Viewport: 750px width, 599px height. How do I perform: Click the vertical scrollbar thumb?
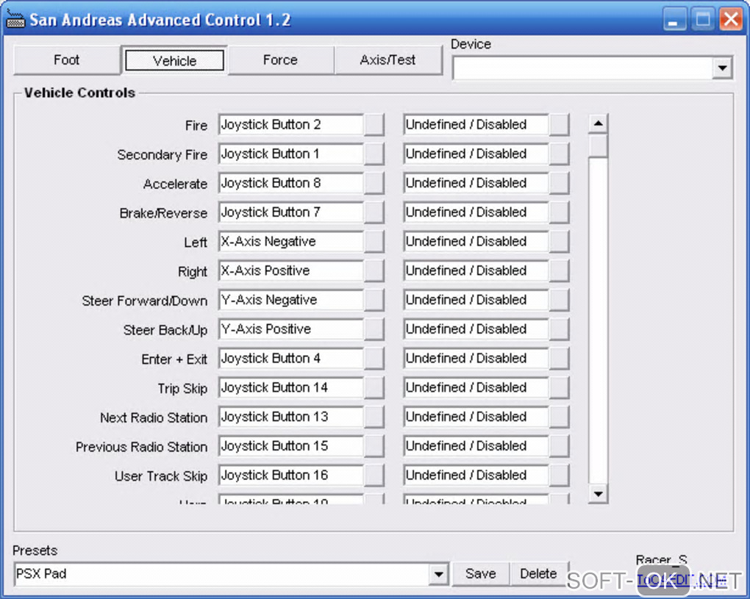(x=598, y=146)
